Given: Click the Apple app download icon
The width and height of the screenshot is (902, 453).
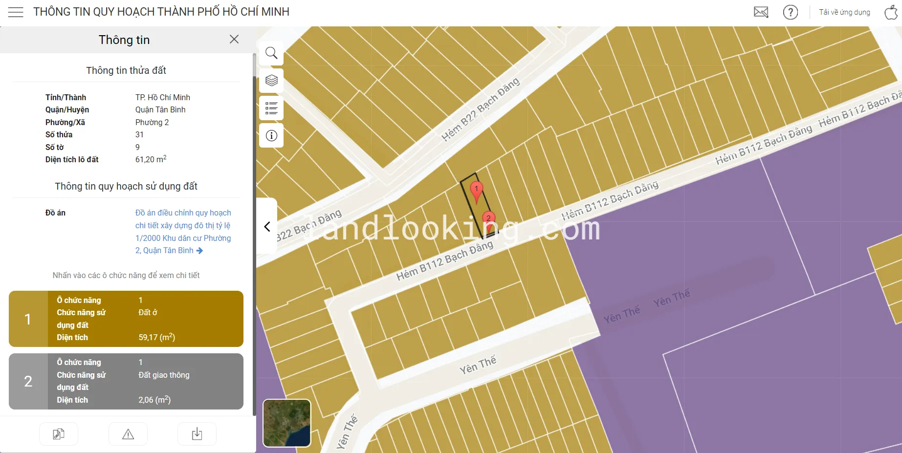Looking at the screenshot, I should tap(891, 12).
